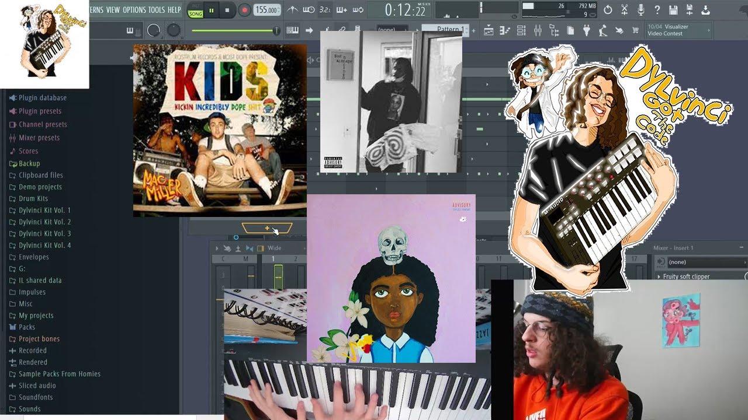
Task: Expand the Channel presets folder
Action: pos(43,124)
